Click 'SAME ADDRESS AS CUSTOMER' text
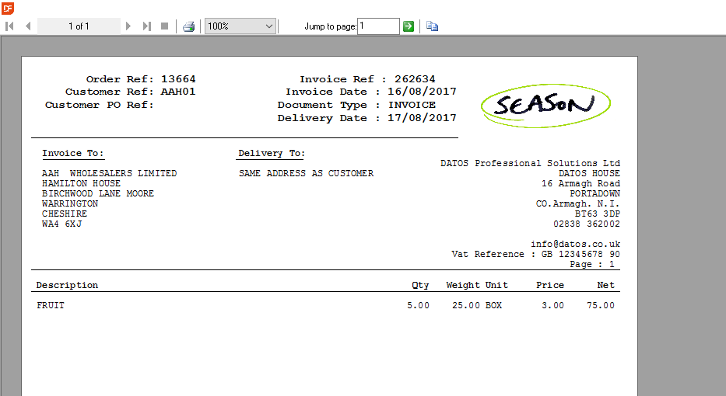Screen dimensions: 726x396 pos(306,173)
